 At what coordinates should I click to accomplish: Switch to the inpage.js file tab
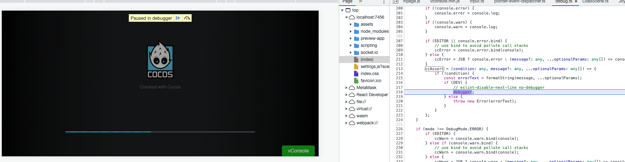[x=411, y=1]
